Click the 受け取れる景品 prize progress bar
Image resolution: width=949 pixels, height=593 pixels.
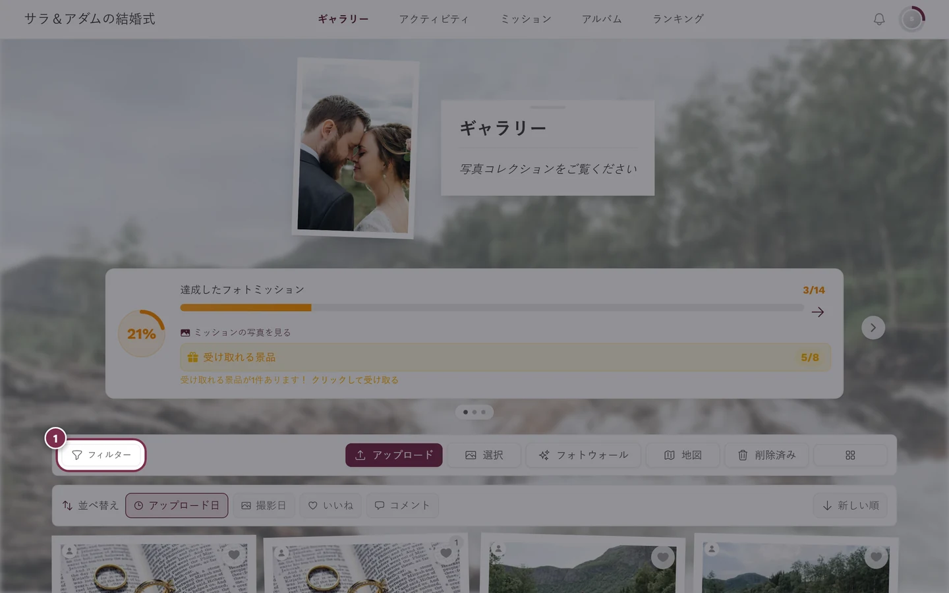tap(505, 357)
